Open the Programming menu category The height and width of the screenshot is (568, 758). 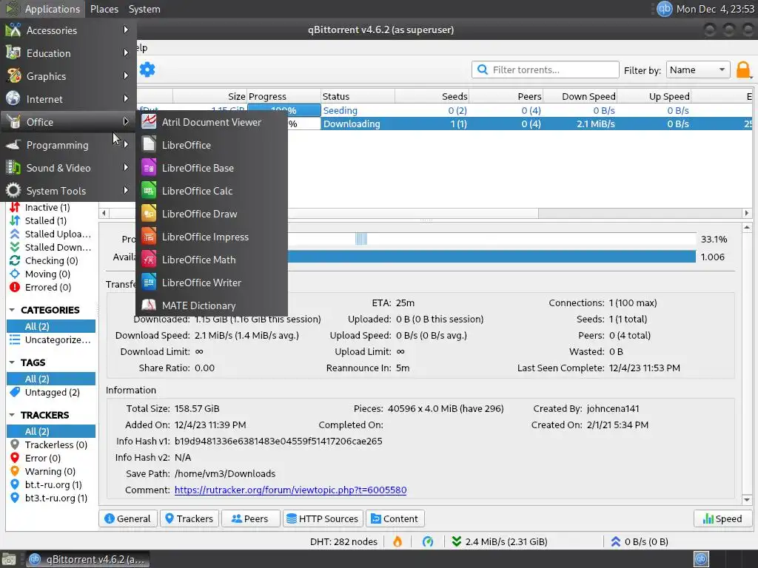(67, 145)
